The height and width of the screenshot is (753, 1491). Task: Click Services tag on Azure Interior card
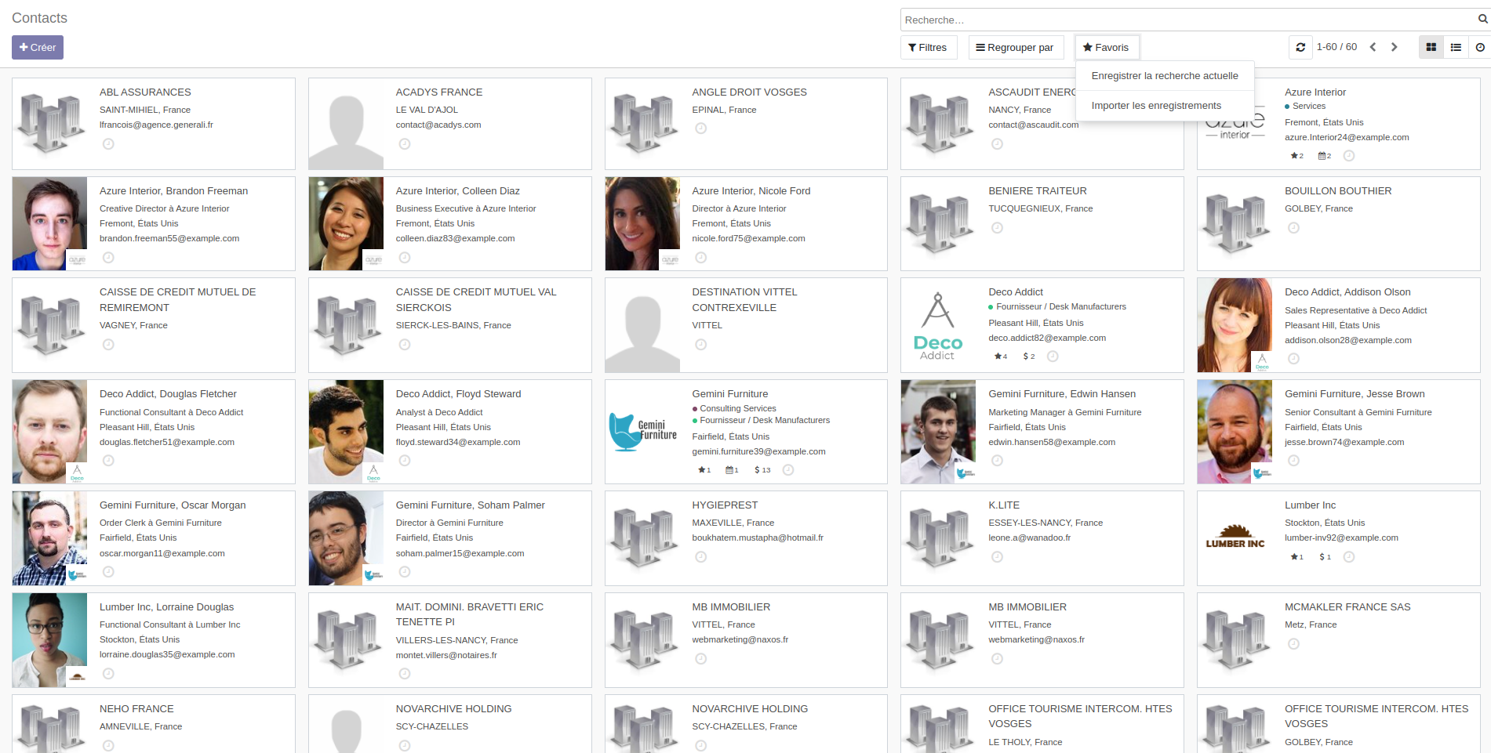1309,107
